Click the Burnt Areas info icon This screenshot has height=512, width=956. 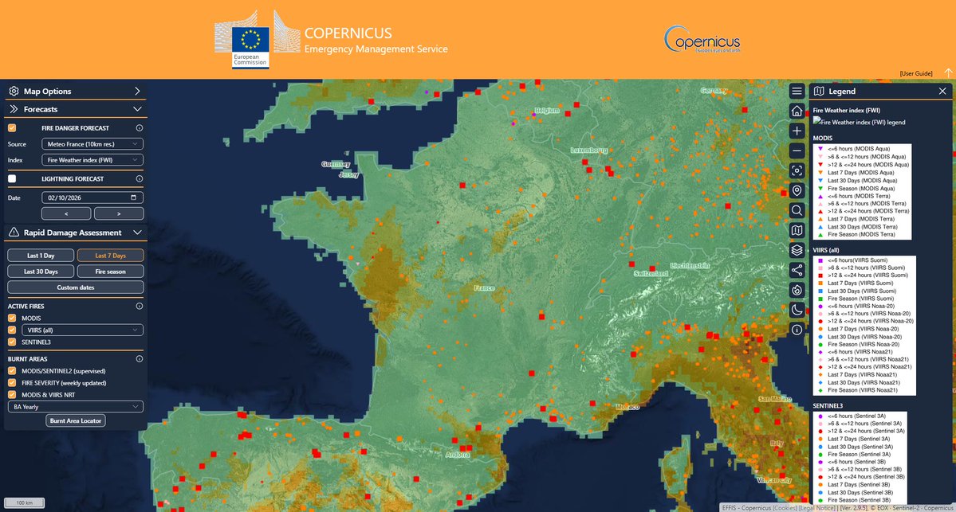click(x=139, y=359)
